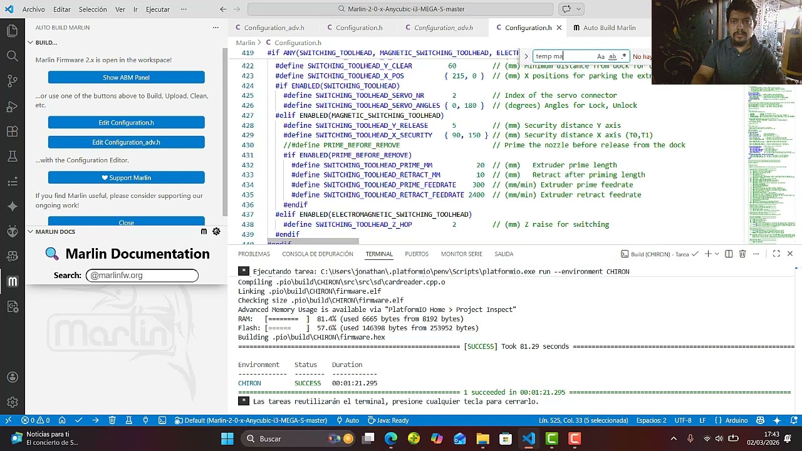Open the Ejecutar menu
802x451 pixels.
click(x=158, y=9)
